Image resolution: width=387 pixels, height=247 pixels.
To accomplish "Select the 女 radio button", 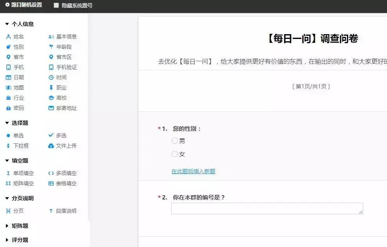I will tap(174, 154).
